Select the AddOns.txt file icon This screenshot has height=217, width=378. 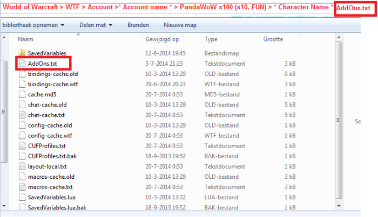coord(22,64)
